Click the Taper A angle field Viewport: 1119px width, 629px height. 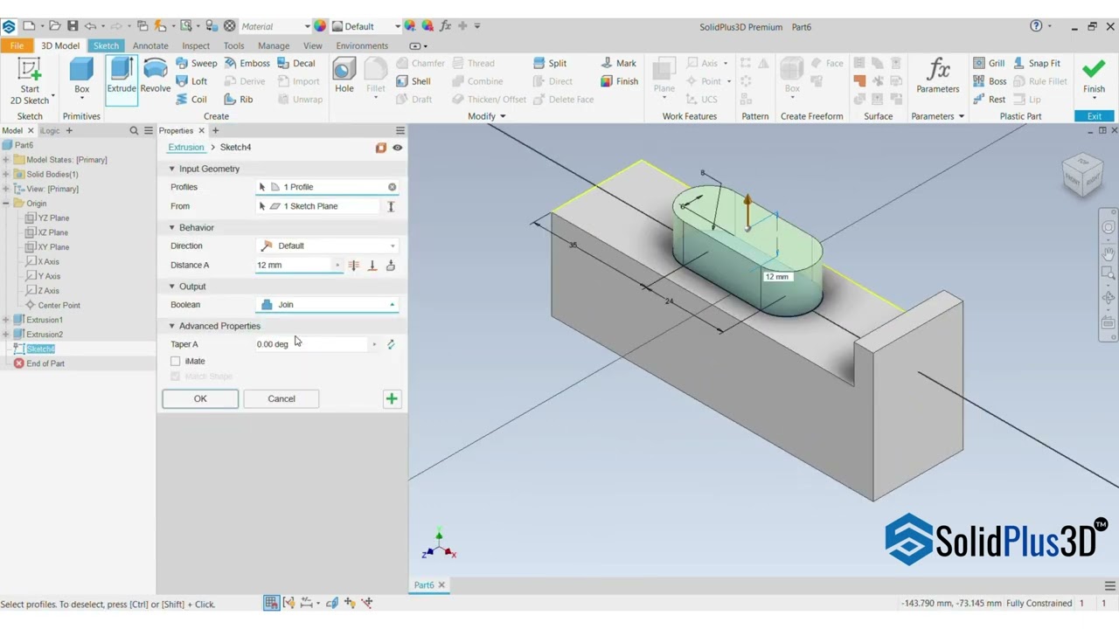[310, 344]
